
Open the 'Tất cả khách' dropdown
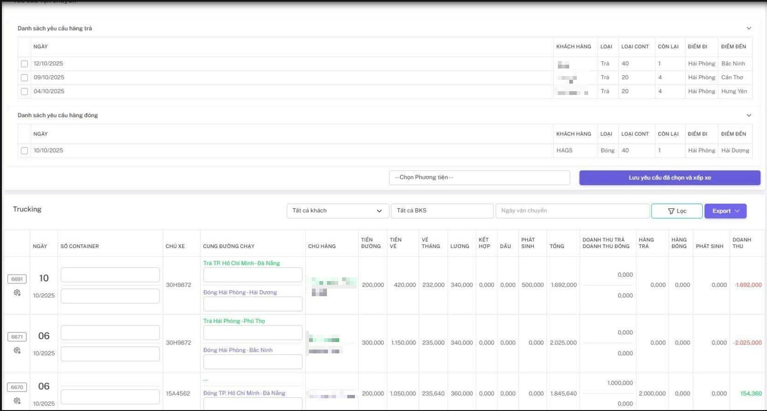(x=337, y=211)
